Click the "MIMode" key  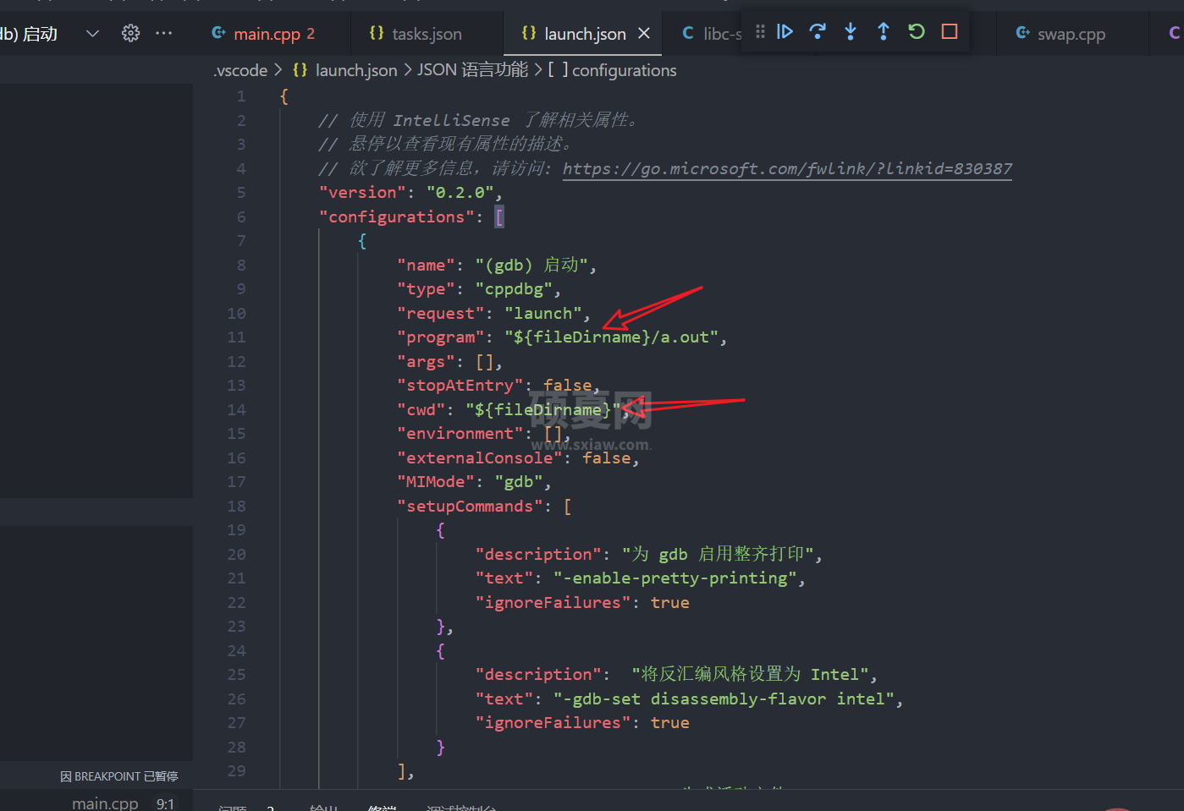tap(437, 482)
